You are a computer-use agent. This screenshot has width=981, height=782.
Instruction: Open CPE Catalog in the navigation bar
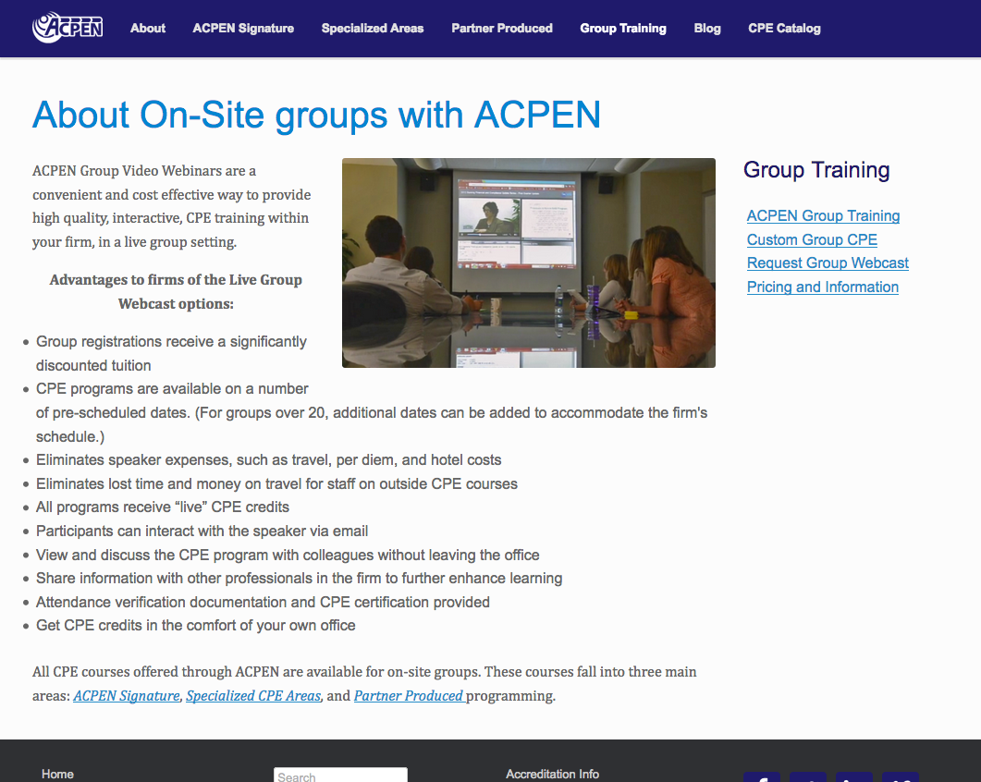coord(784,28)
